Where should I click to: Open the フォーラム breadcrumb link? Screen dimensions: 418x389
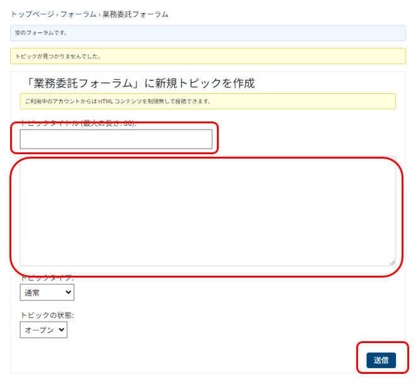tap(78, 14)
